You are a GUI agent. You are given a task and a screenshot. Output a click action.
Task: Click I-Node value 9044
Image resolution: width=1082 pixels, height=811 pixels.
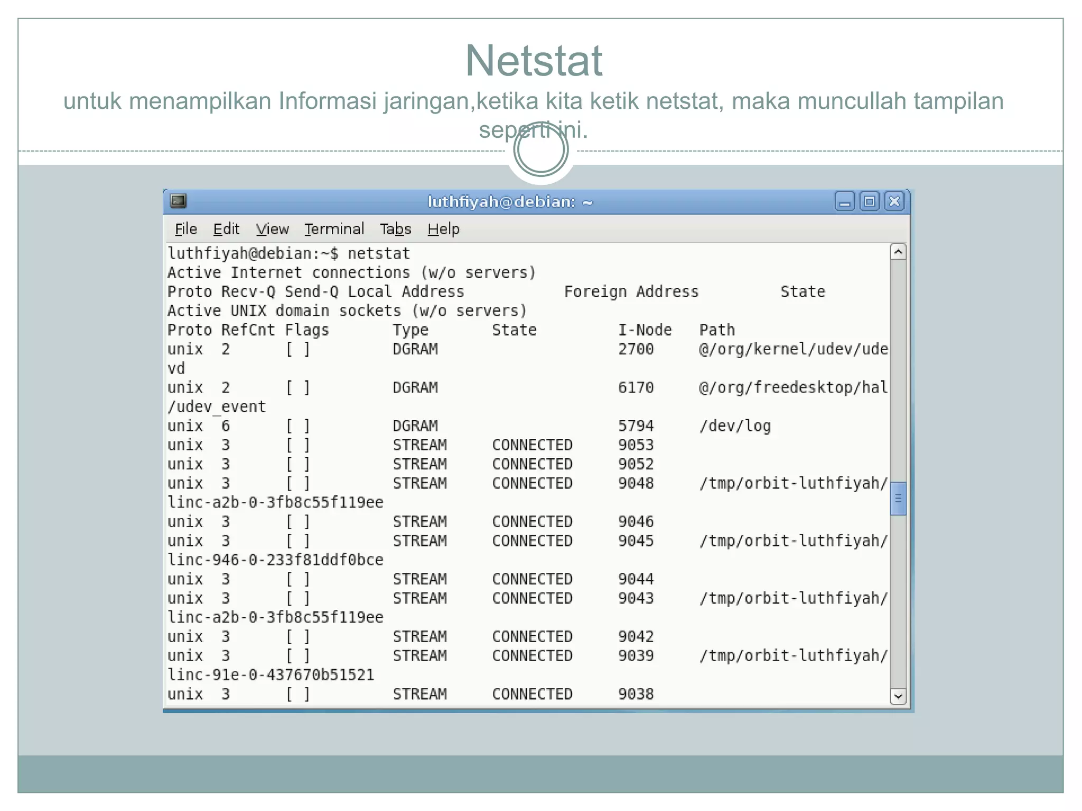point(636,579)
